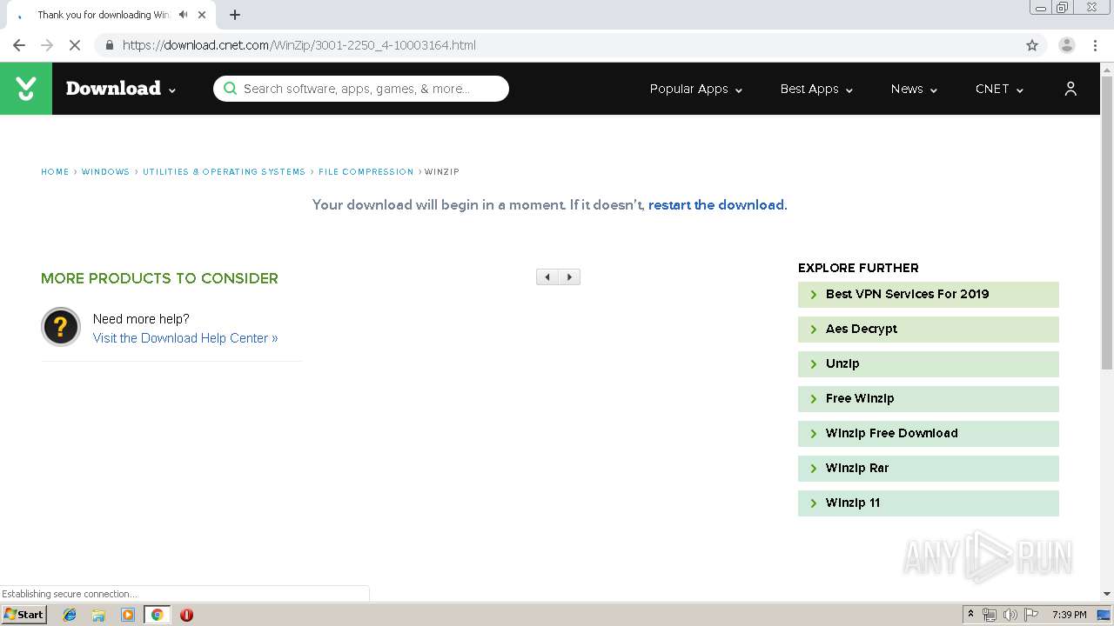Open File Explorer from the taskbar
The width and height of the screenshot is (1114, 626).
tap(98, 615)
